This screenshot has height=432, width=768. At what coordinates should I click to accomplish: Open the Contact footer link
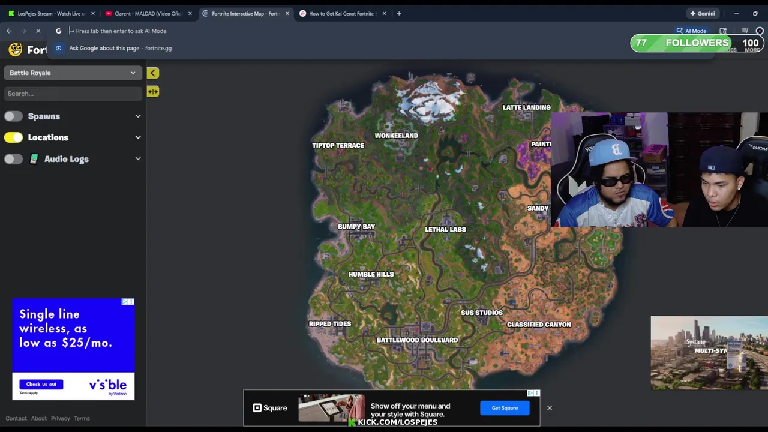(16, 418)
